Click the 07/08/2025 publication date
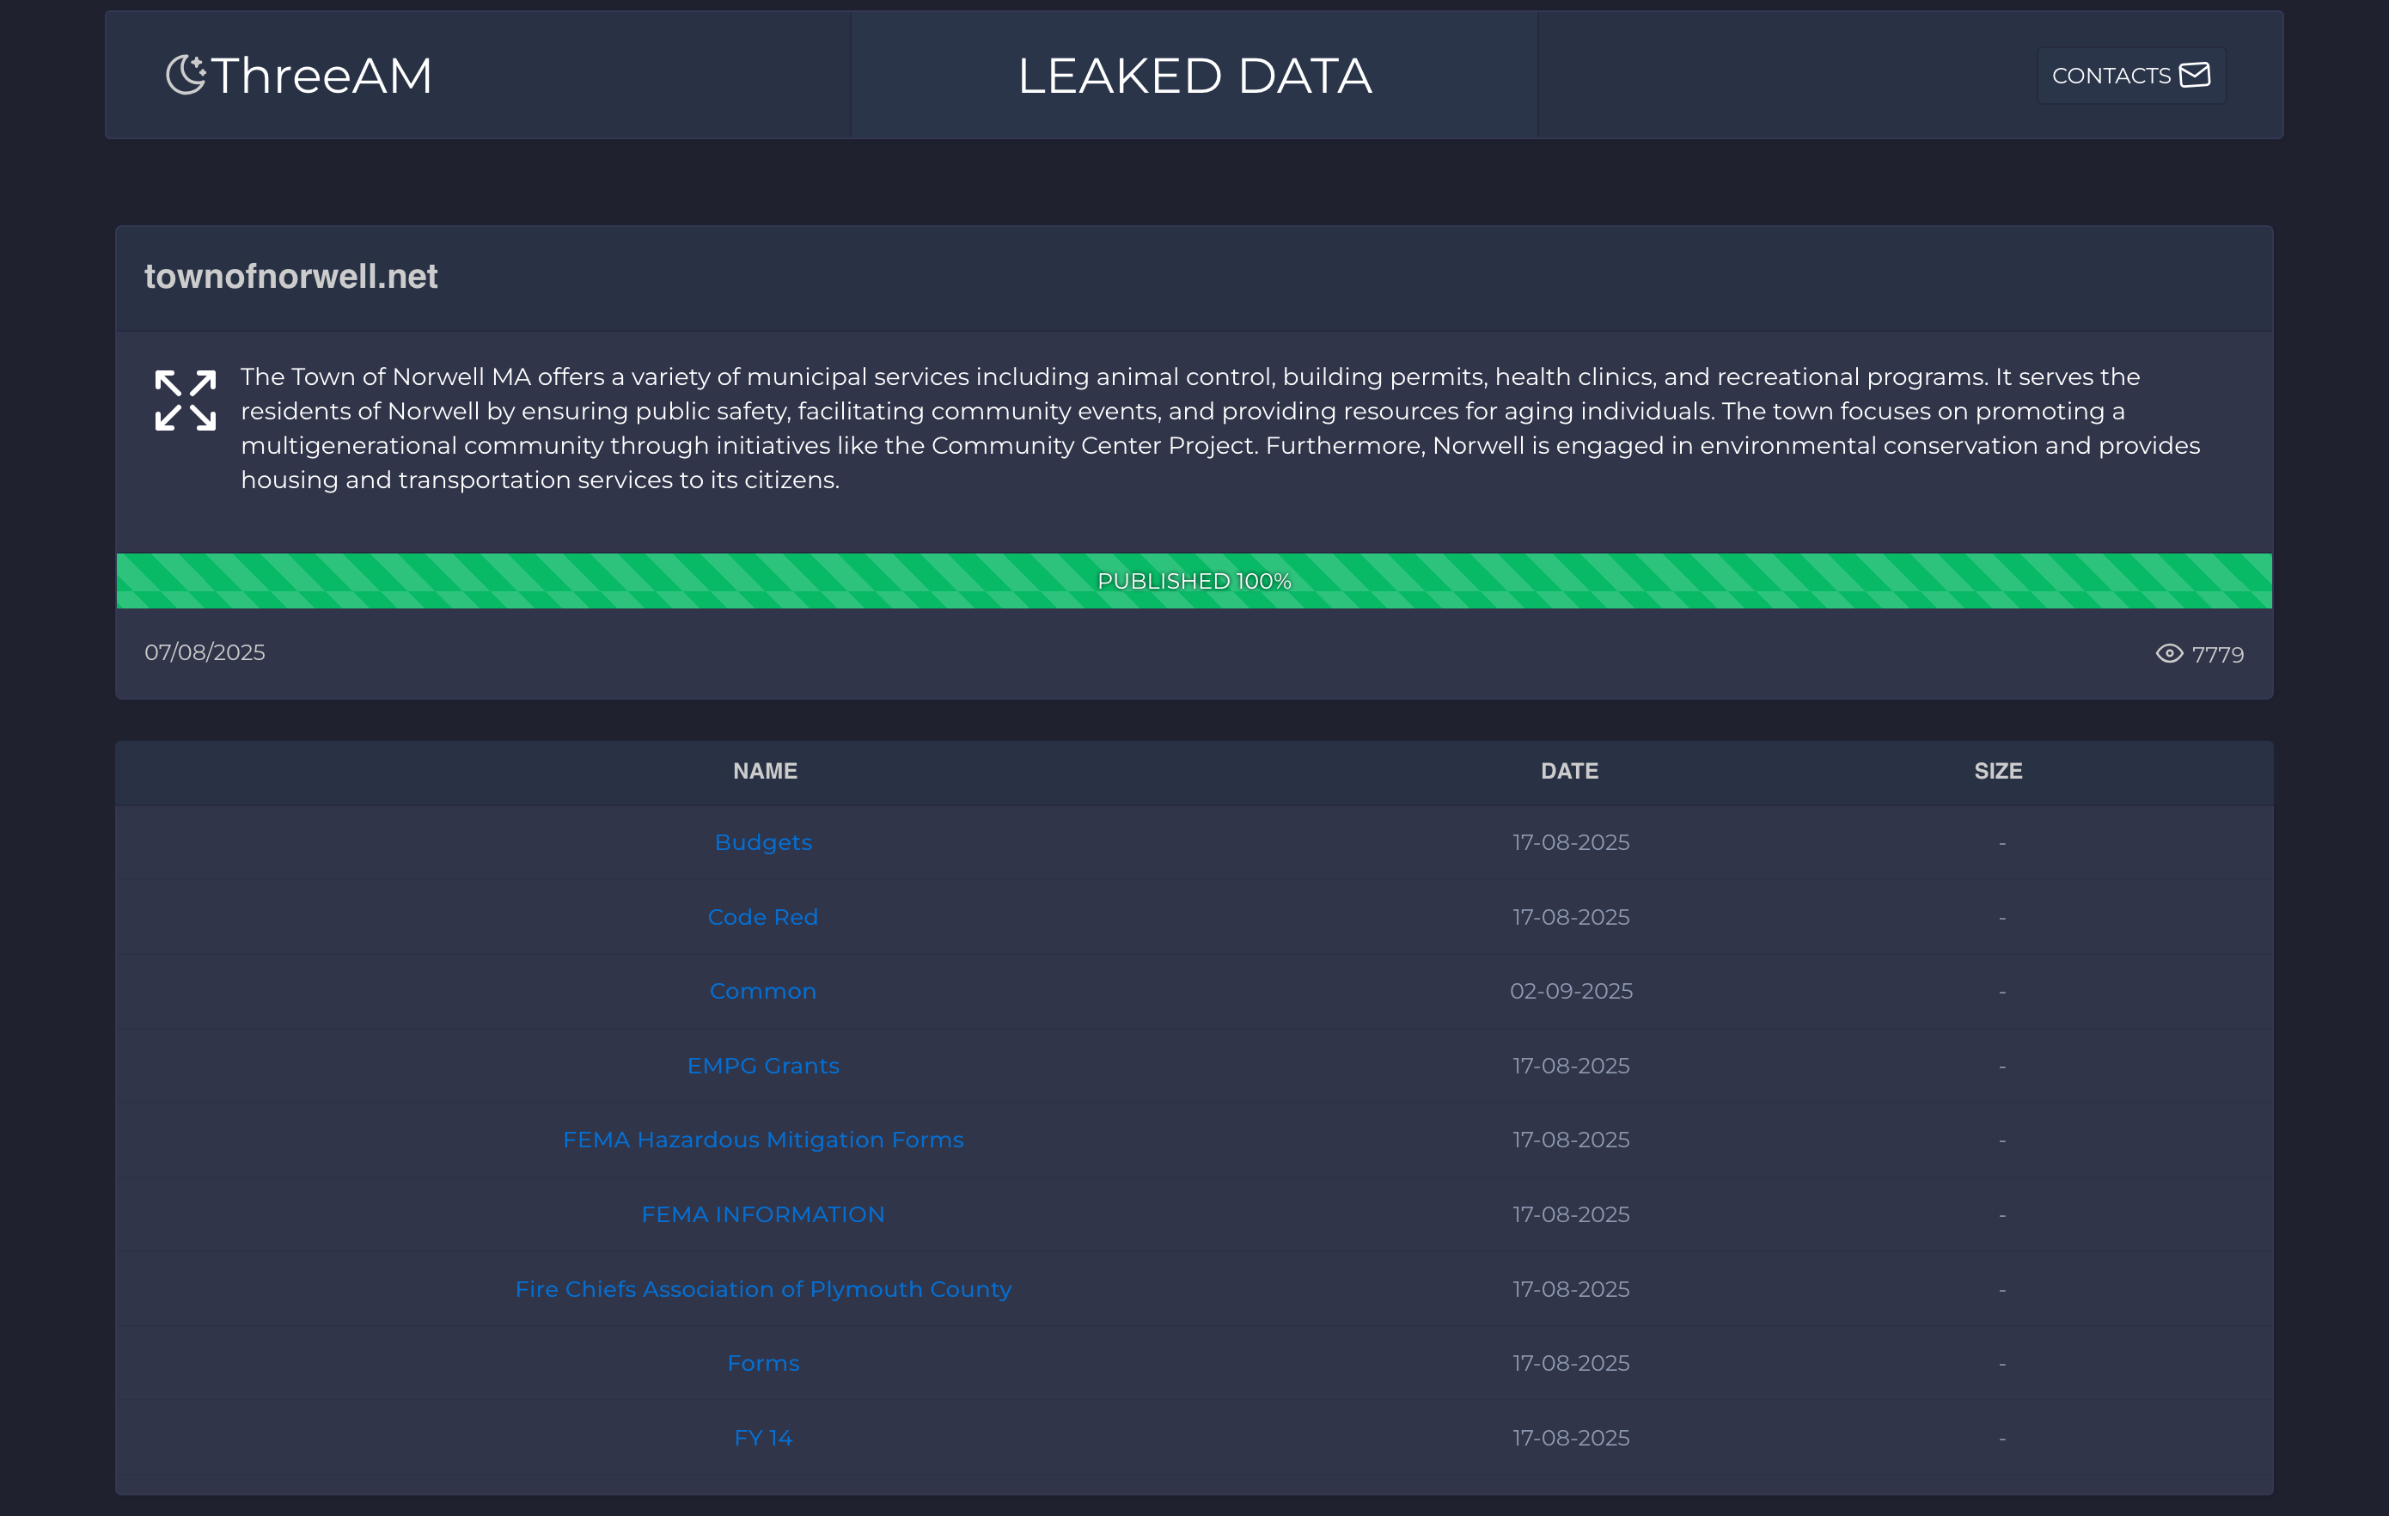Image resolution: width=2389 pixels, height=1516 pixels. (205, 651)
